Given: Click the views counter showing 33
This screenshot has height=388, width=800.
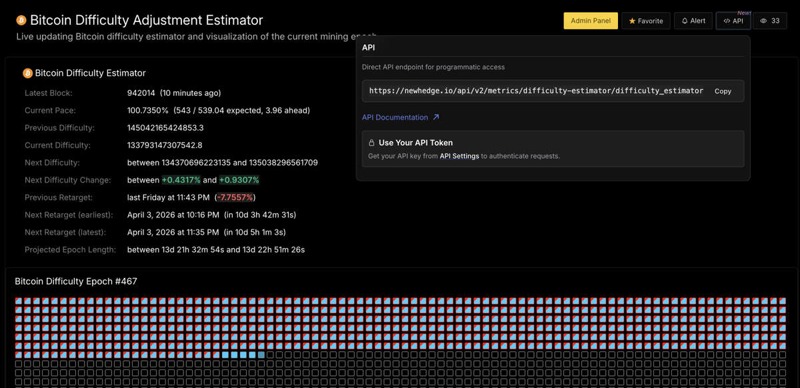Looking at the screenshot, I should pyautogui.click(x=769, y=21).
